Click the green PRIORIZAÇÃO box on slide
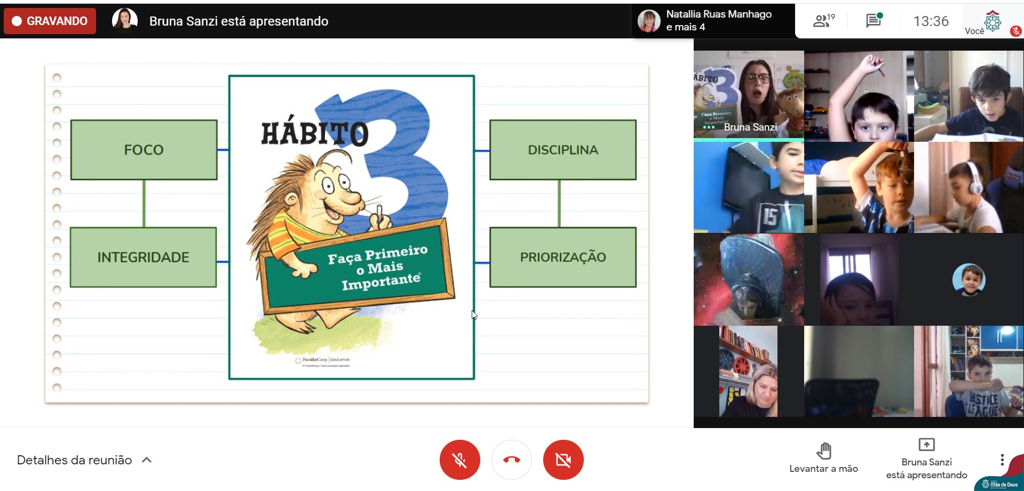1024x491 pixels. tap(562, 257)
